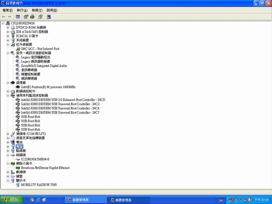Select USB 2.0 Enhanced Host Controller - 24CD
Screen dimensions: 272x204
pos(63,99)
